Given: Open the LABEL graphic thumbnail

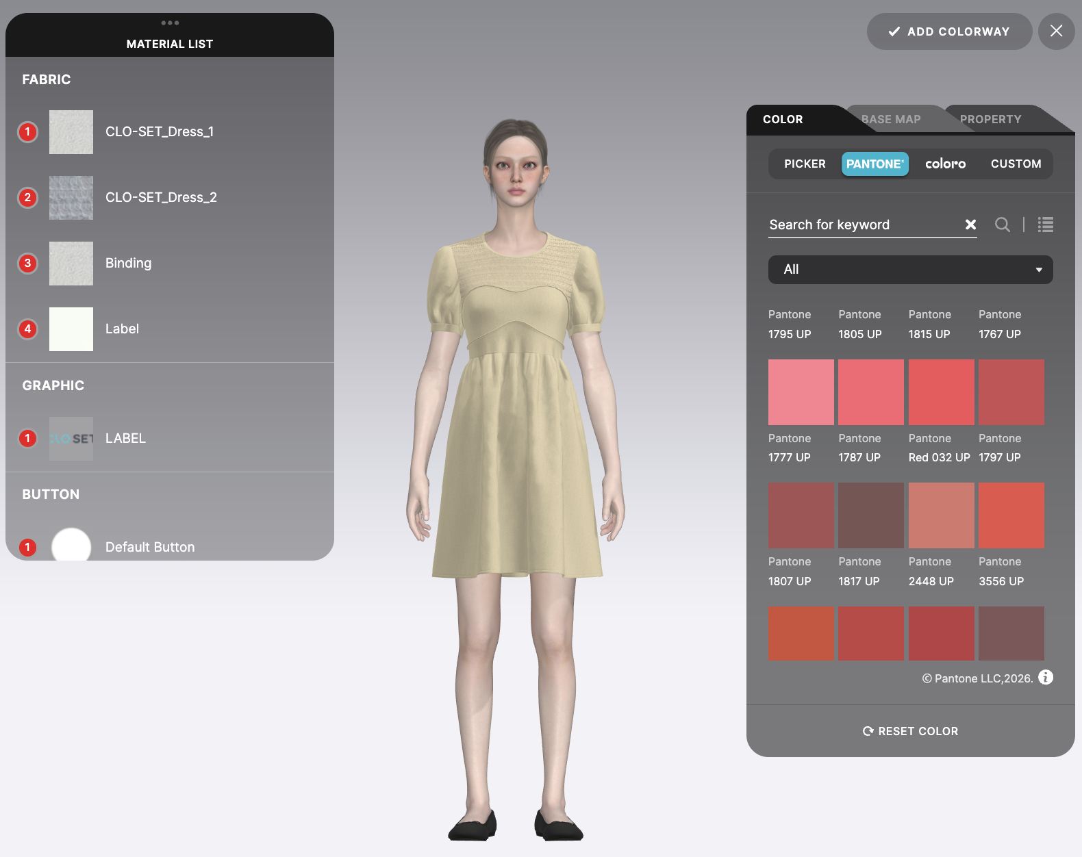Looking at the screenshot, I should 71,439.
